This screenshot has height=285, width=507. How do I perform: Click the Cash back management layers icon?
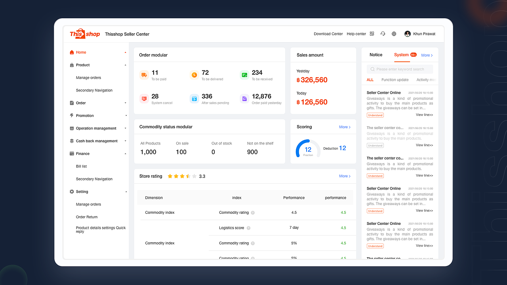click(72, 141)
